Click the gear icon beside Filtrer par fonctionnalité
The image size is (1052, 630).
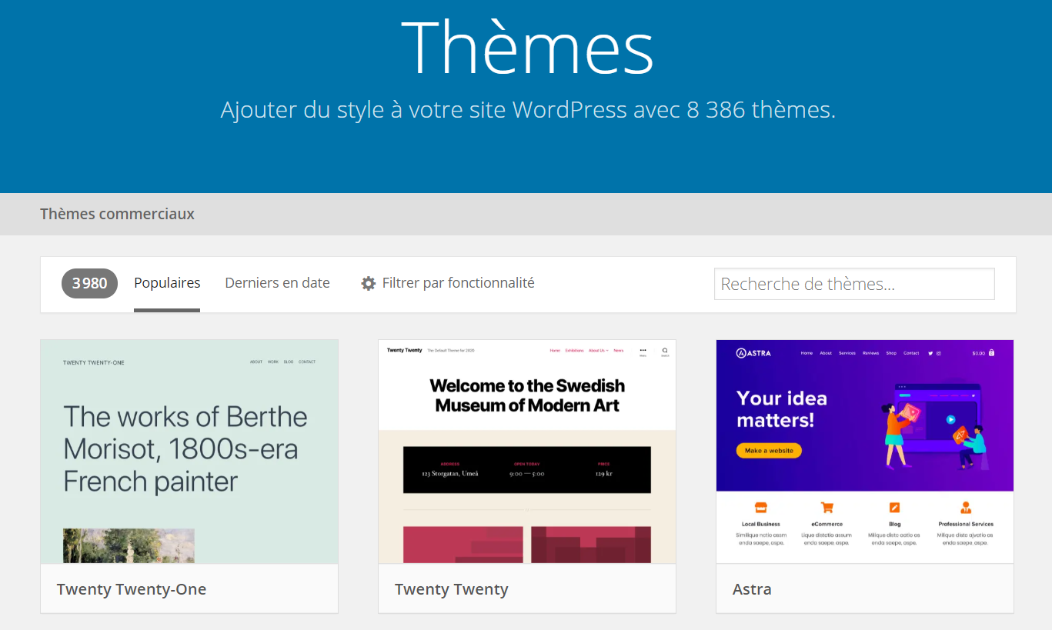369,283
